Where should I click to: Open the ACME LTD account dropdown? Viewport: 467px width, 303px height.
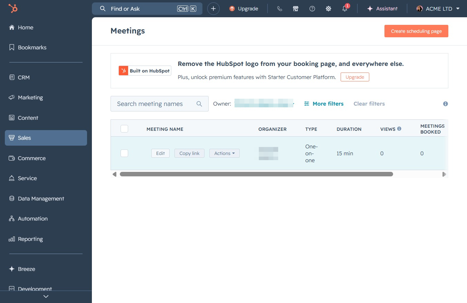[x=438, y=9]
